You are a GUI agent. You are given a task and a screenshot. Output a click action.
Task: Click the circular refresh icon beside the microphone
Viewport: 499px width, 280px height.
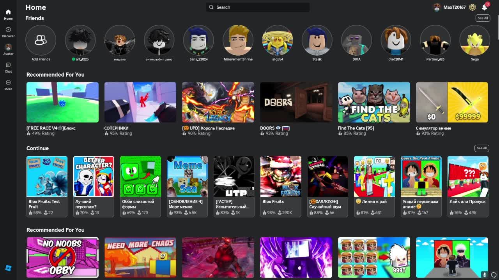pos(494,275)
